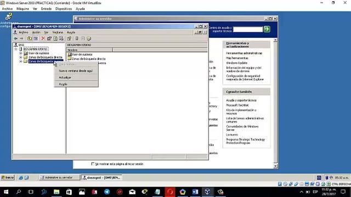
Task: Show hidden system tray icons chevron
Action: pyautogui.click(x=302, y=192)
